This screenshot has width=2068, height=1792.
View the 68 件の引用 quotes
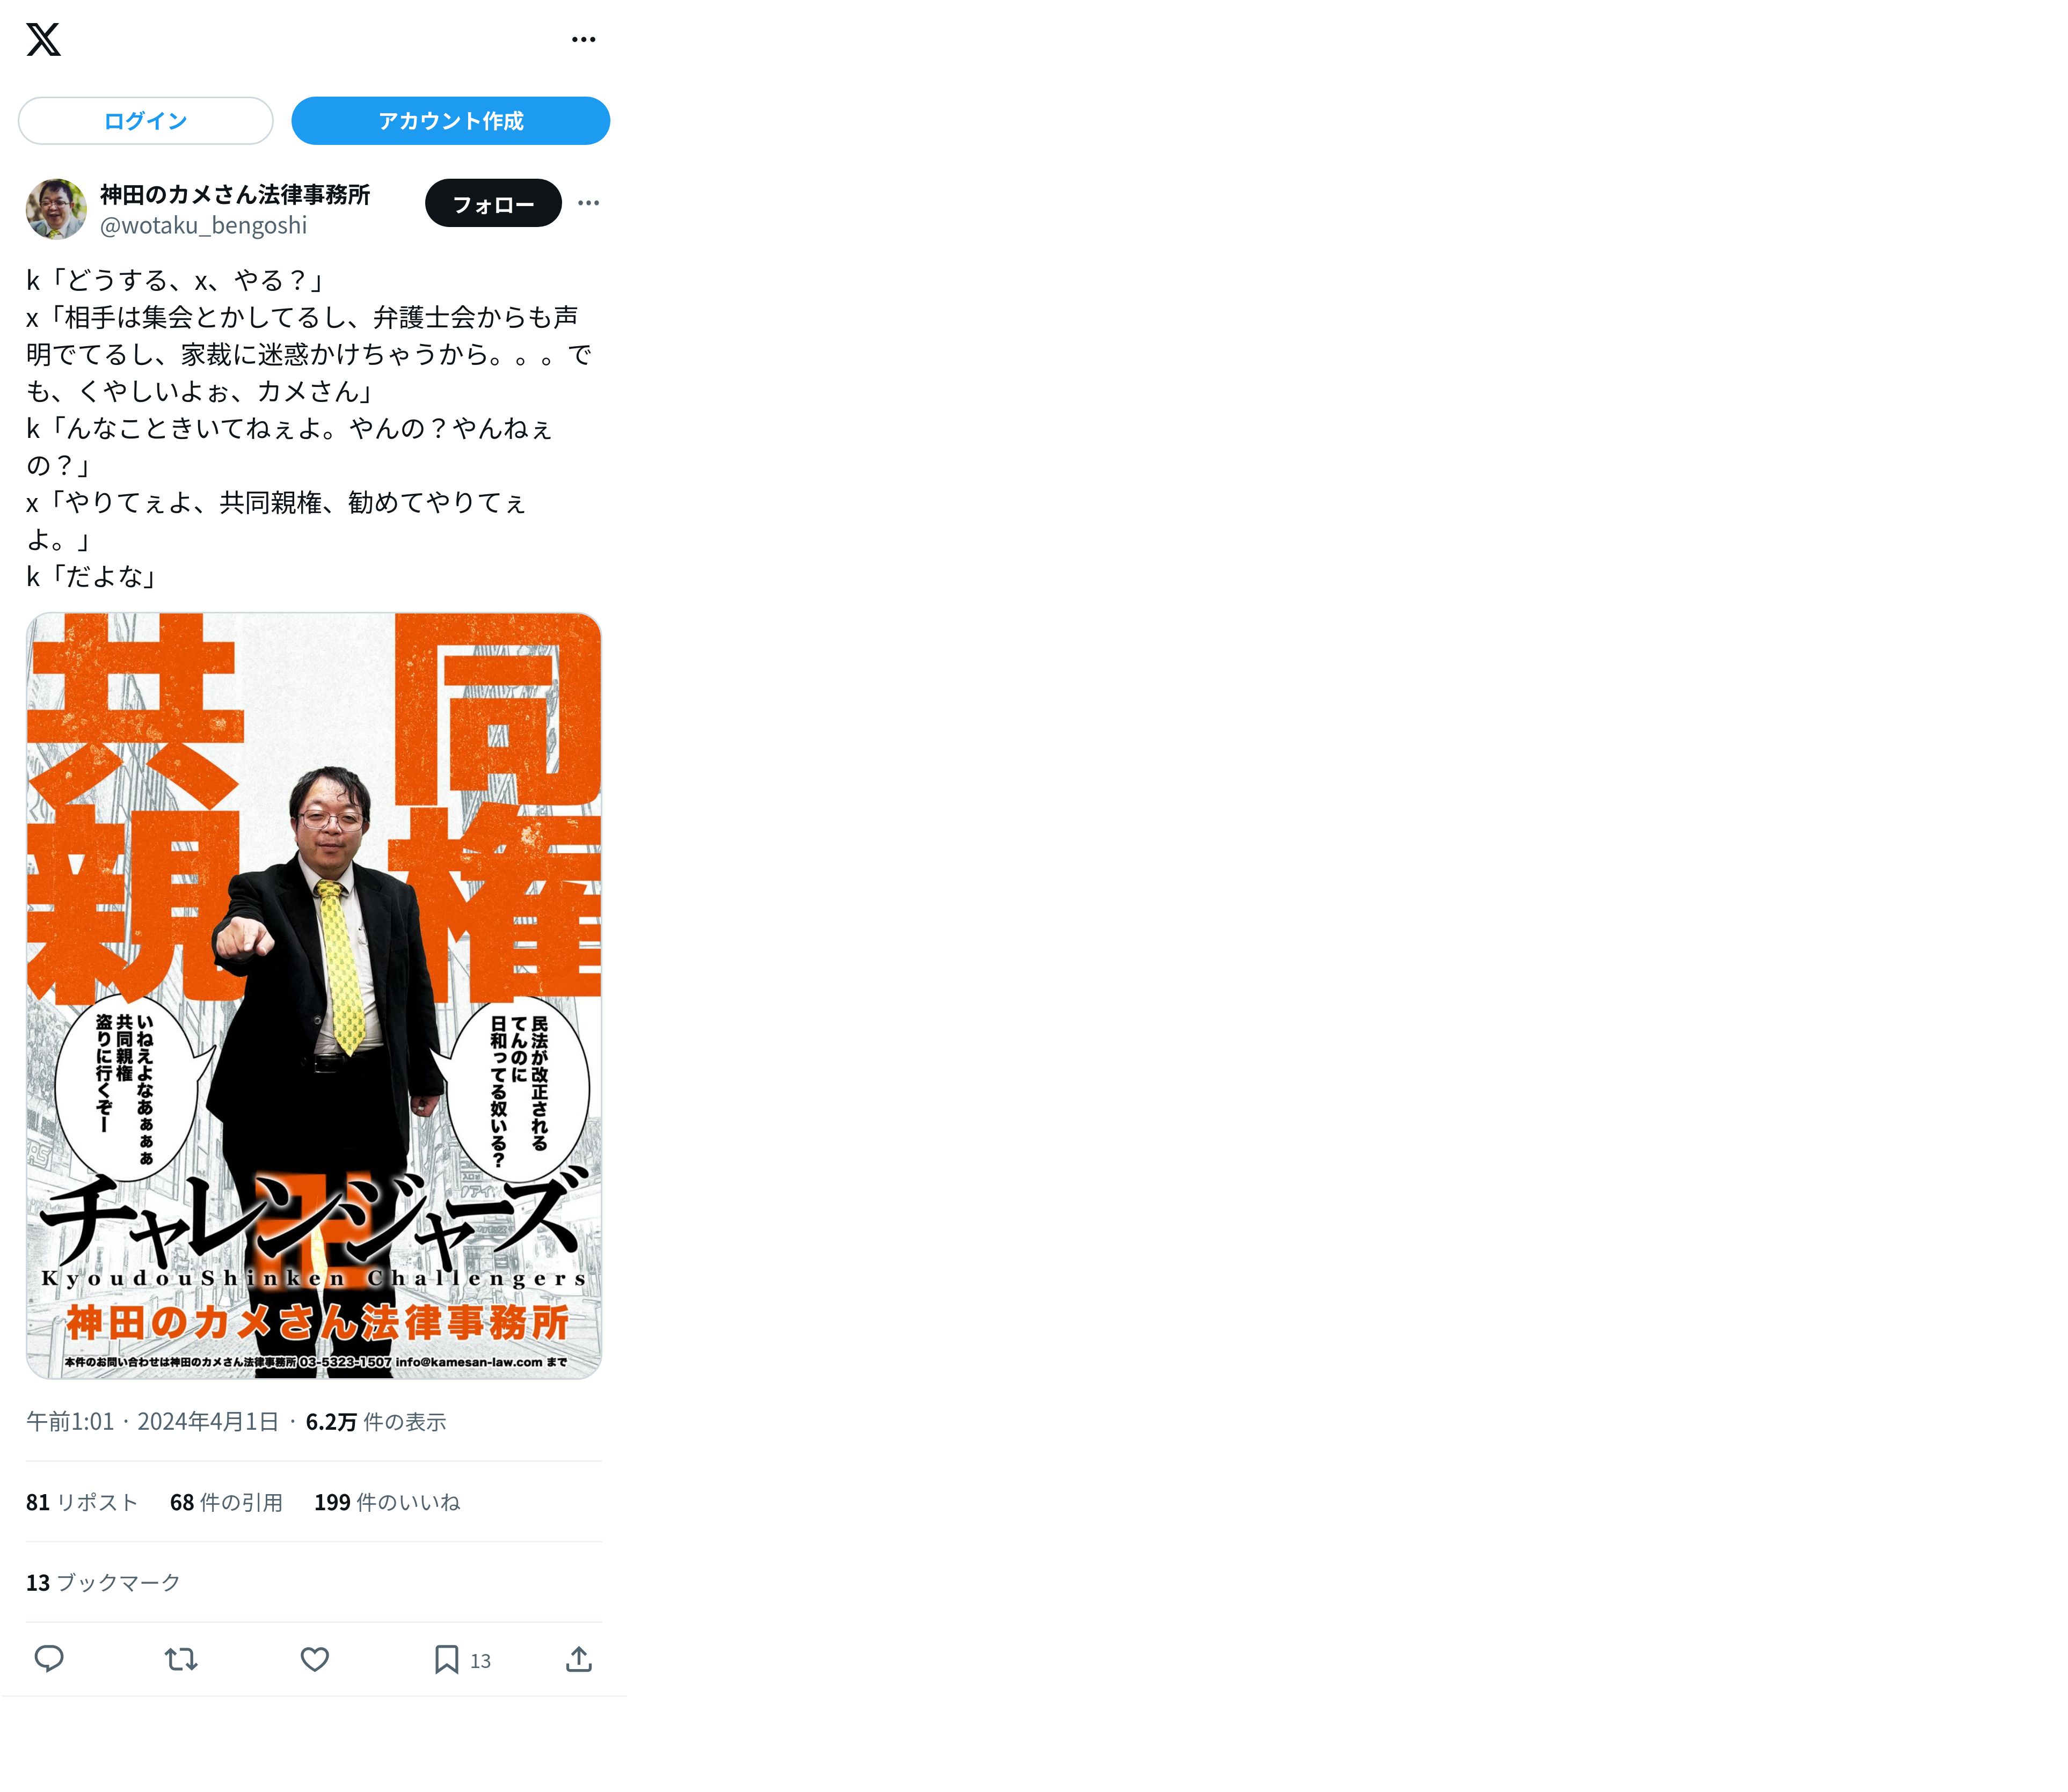pyautogui.click(x=226, y=1502)
